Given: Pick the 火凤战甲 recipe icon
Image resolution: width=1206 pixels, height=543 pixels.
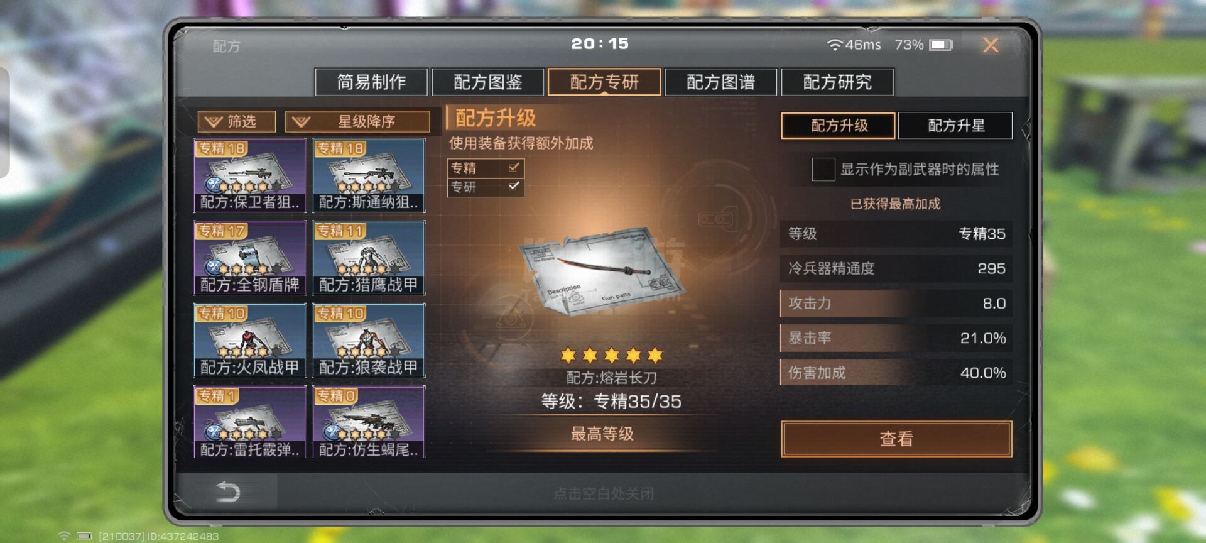Looking at the screenshot, I should [250, 340].
